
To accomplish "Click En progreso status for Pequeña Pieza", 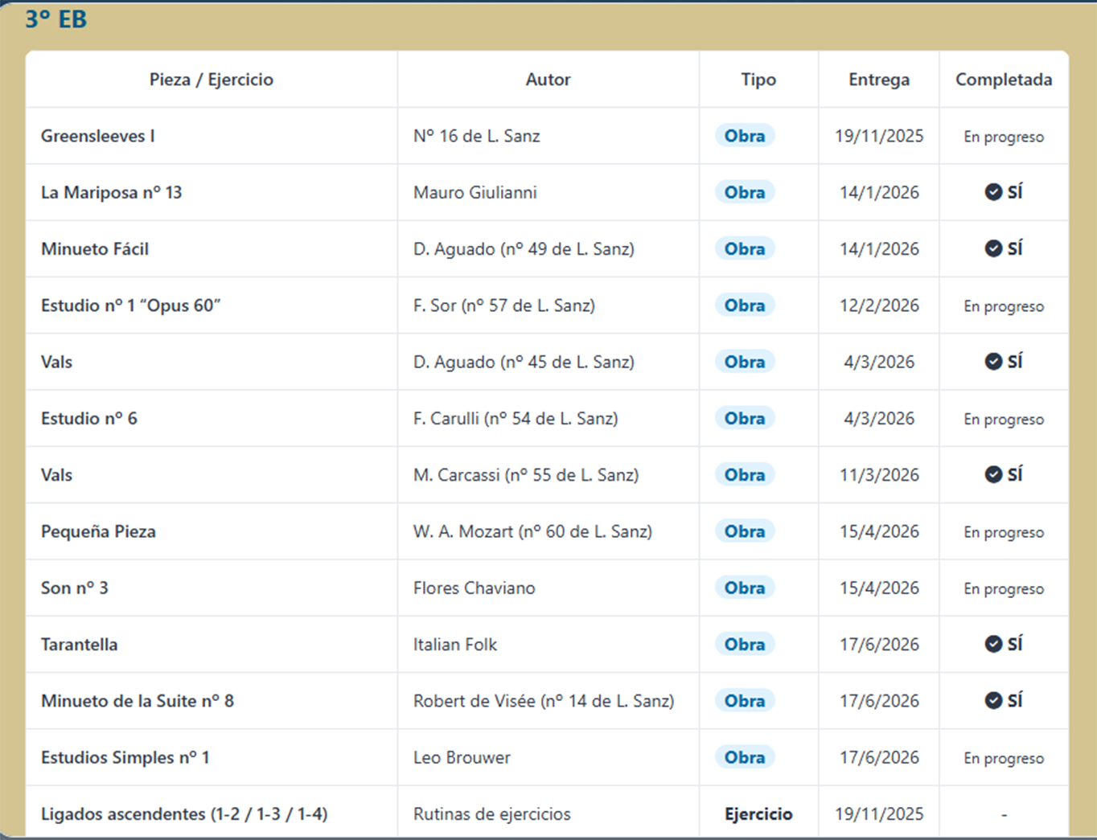I will coord(1004,532).
